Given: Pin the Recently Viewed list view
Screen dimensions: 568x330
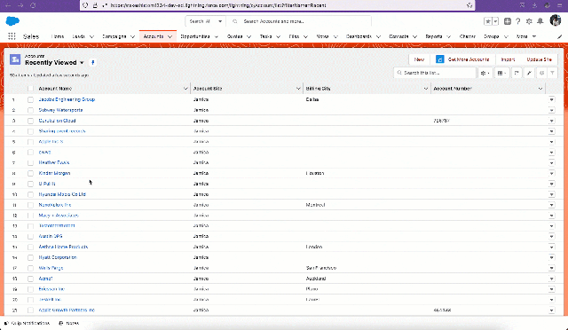Looking at the screenshot, I should [x=92, y=62].
